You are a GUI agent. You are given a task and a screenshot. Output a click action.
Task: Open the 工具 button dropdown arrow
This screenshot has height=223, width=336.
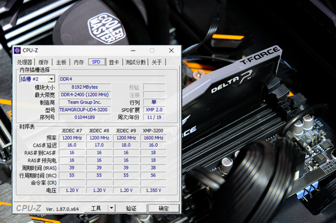point(111,208)
